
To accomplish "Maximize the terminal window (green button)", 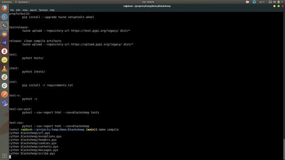I will [x=278, y=6].
